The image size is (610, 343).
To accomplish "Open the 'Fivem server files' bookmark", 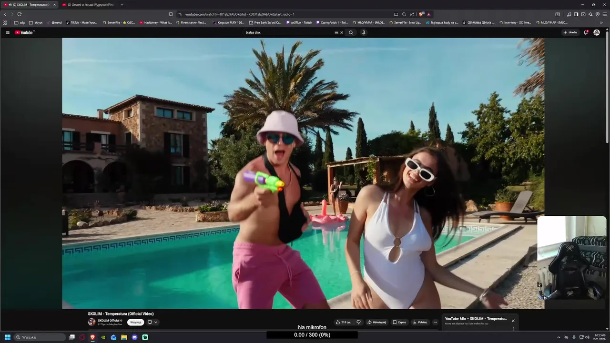I will 191,22.
